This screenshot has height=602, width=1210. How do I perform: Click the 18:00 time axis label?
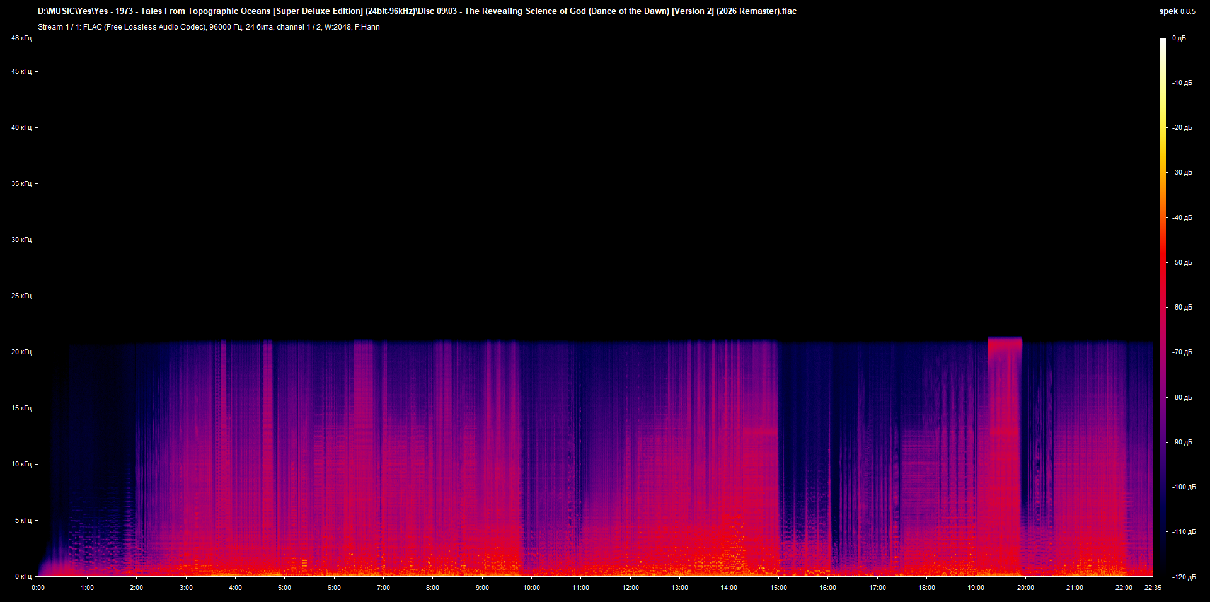(x=927, y=588)
